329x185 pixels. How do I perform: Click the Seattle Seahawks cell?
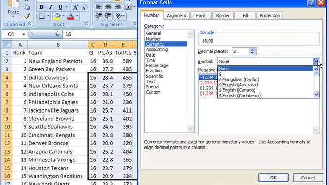[58, 127]
